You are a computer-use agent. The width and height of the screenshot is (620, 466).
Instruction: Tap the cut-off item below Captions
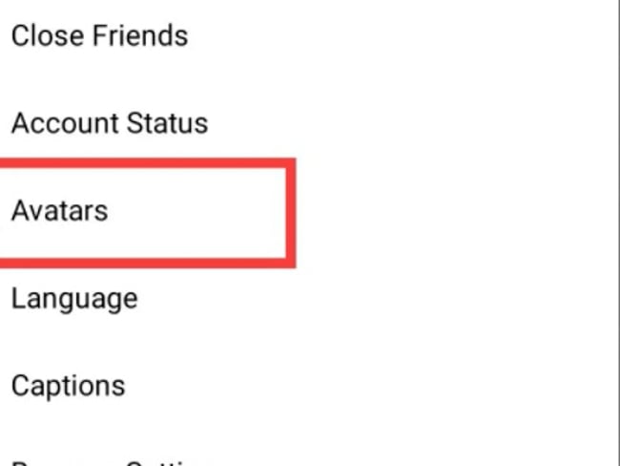coord(110,460)
